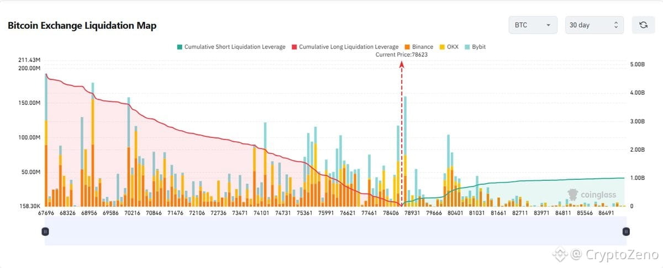
Task: Click the right range slider handle
Action: [x=626, y=232]
